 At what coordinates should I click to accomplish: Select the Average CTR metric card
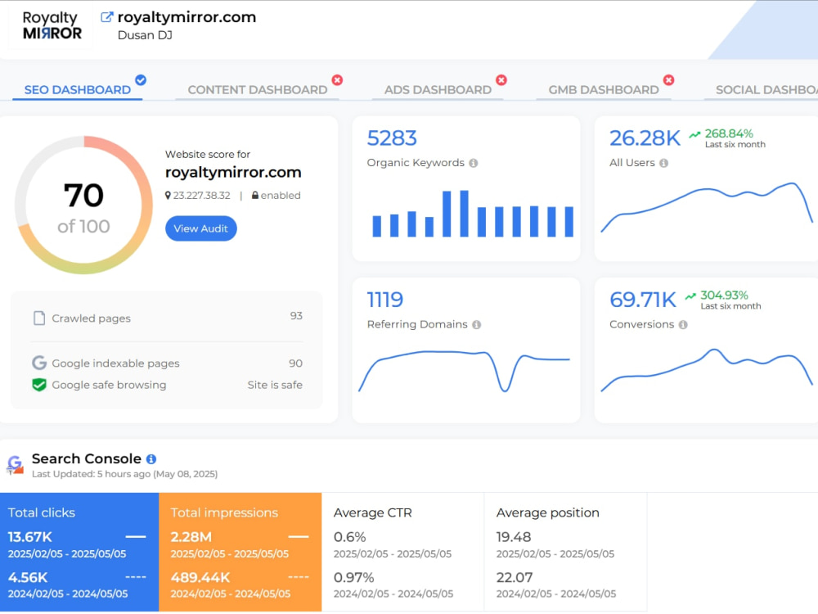402,552
